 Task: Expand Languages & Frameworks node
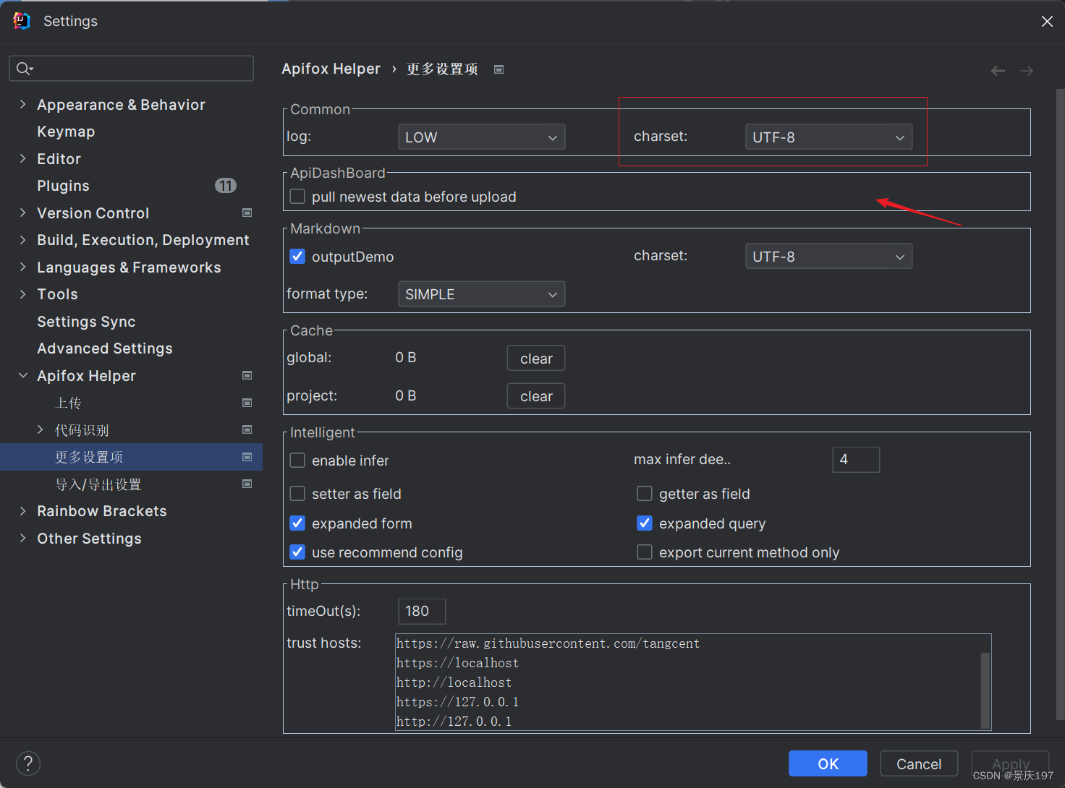click(22, 267)
